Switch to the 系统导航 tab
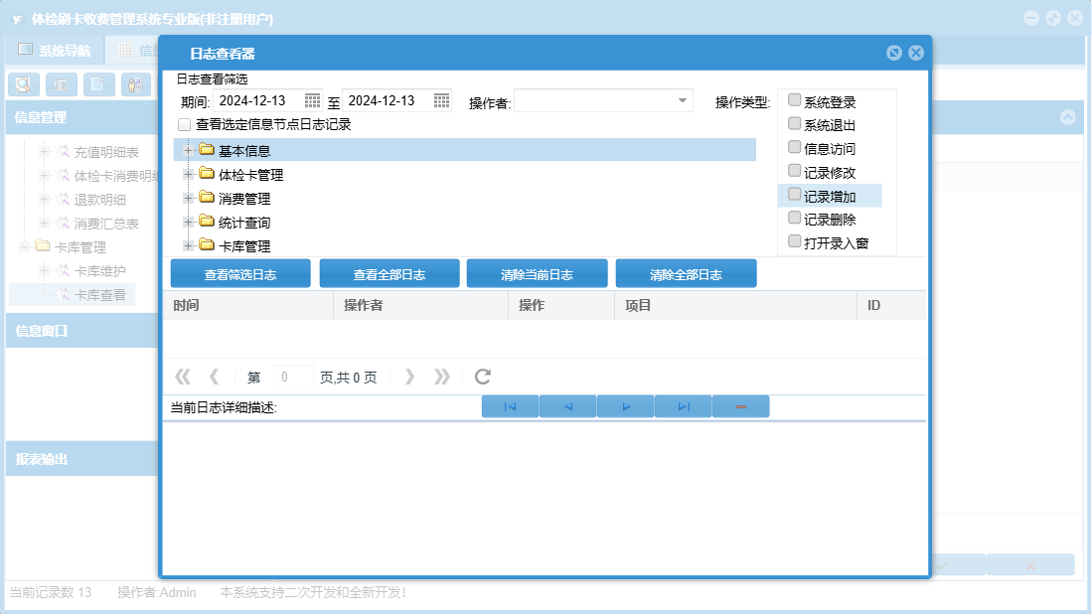The width and height of the screenshot is (1092, 614). [x=55, y=50]
